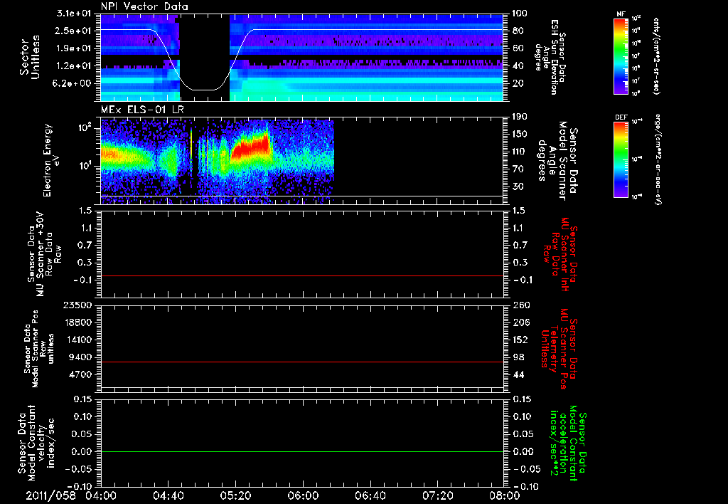The width and height of the screenshot is (728, 504).
Task: Click the 3.1e+01 sector tick label
Action: pyautogui.click(x=74, y=14)
